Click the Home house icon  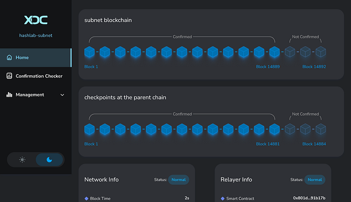tap(9, 57)
